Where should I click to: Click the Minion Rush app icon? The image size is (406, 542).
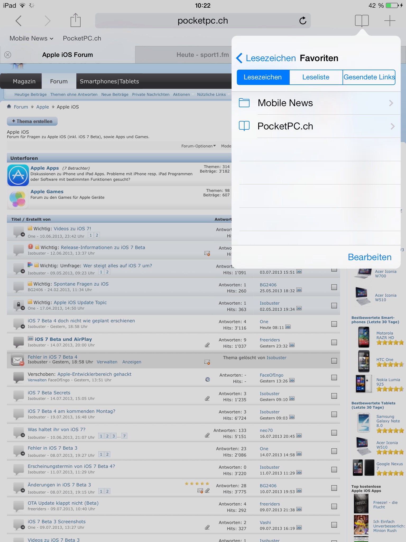point(361,525)
